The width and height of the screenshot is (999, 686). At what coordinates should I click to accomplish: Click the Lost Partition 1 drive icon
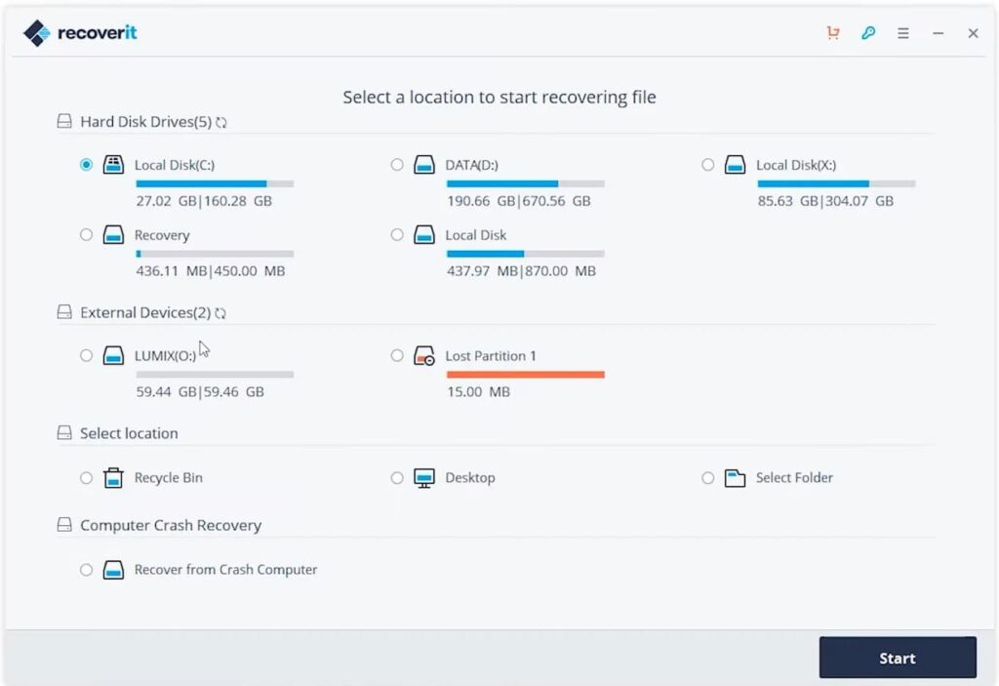point(423,355)
